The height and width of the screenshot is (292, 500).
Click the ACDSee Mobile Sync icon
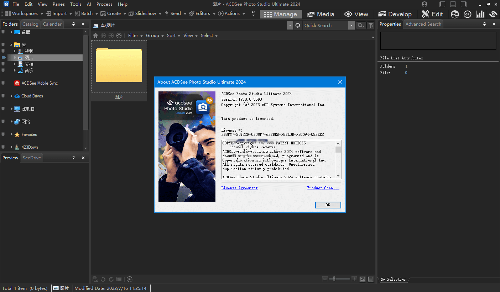click(17, 83)
